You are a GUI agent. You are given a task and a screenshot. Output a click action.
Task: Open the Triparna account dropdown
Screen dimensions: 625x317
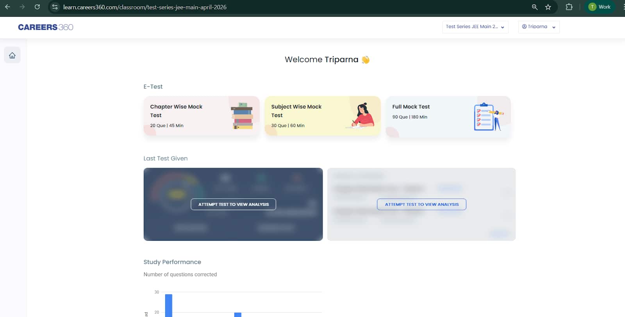pos(538,27)
